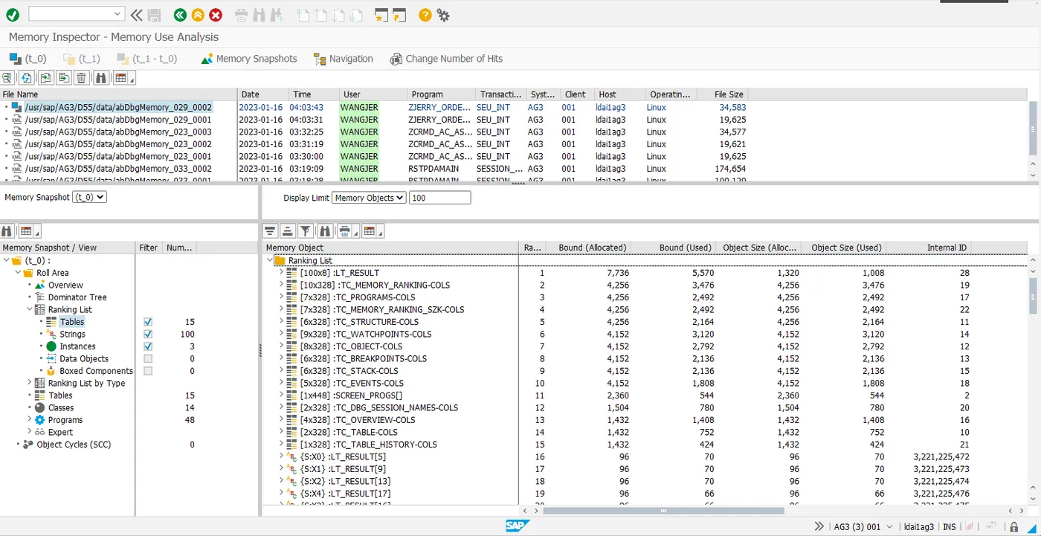Collapse the Roll Area tree node
Viewport: 1041px width, 536px height.
(18, 273)
